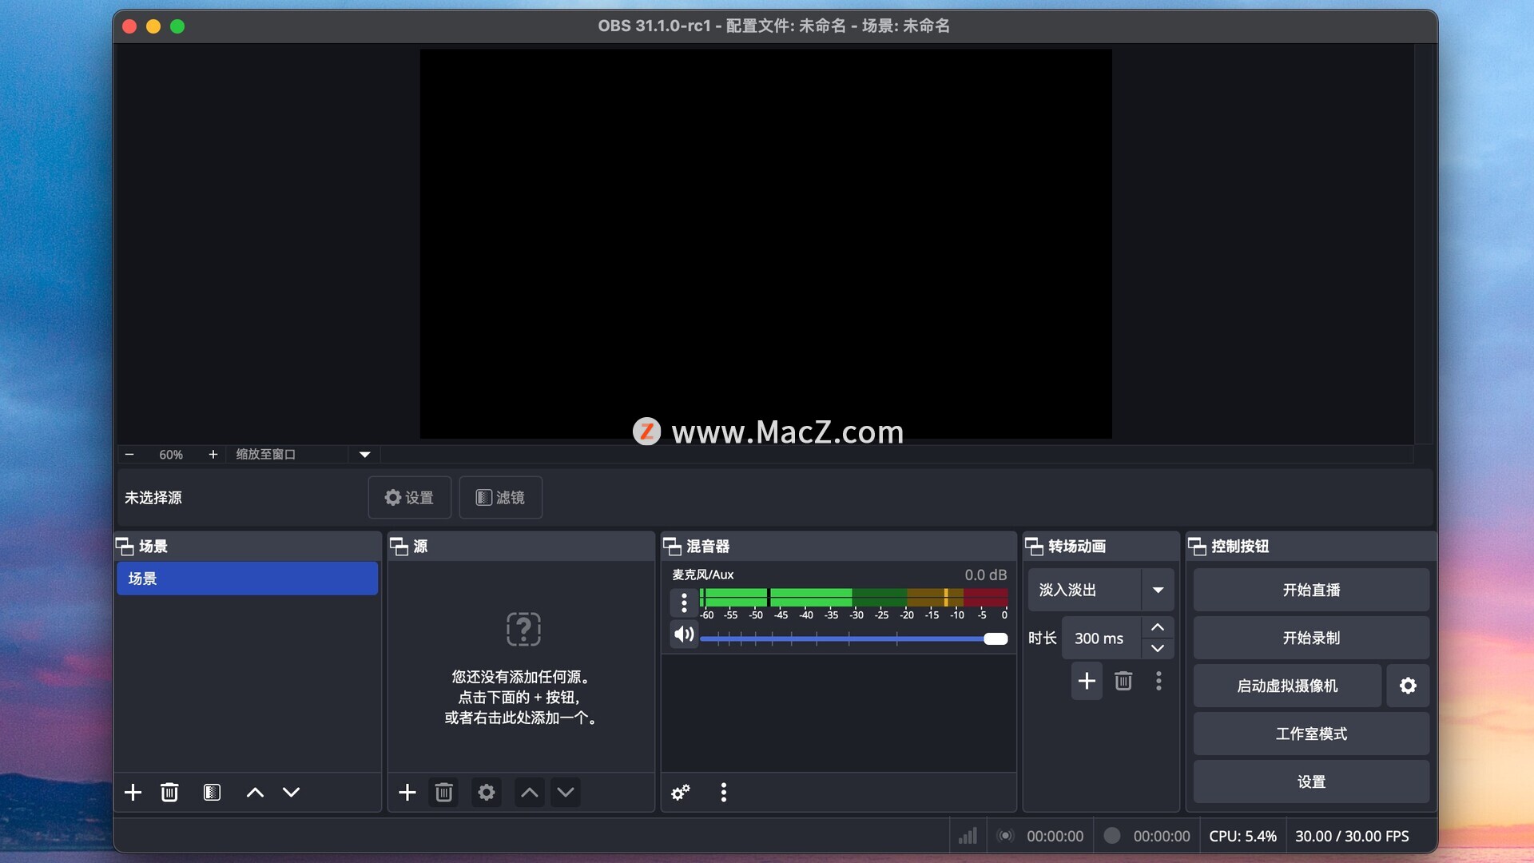Screen dimensions: 1534x863
Task: Click the recording dot status icon
Action: [1111, 836]
